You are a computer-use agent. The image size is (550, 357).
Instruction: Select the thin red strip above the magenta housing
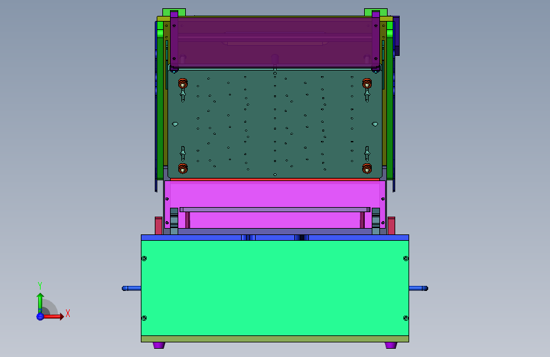coord(275,179)
